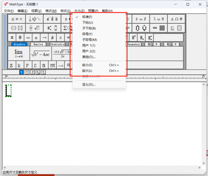Choose 子下标(B) size in menu
Screen dimensions: 208x176
[99, 28]
